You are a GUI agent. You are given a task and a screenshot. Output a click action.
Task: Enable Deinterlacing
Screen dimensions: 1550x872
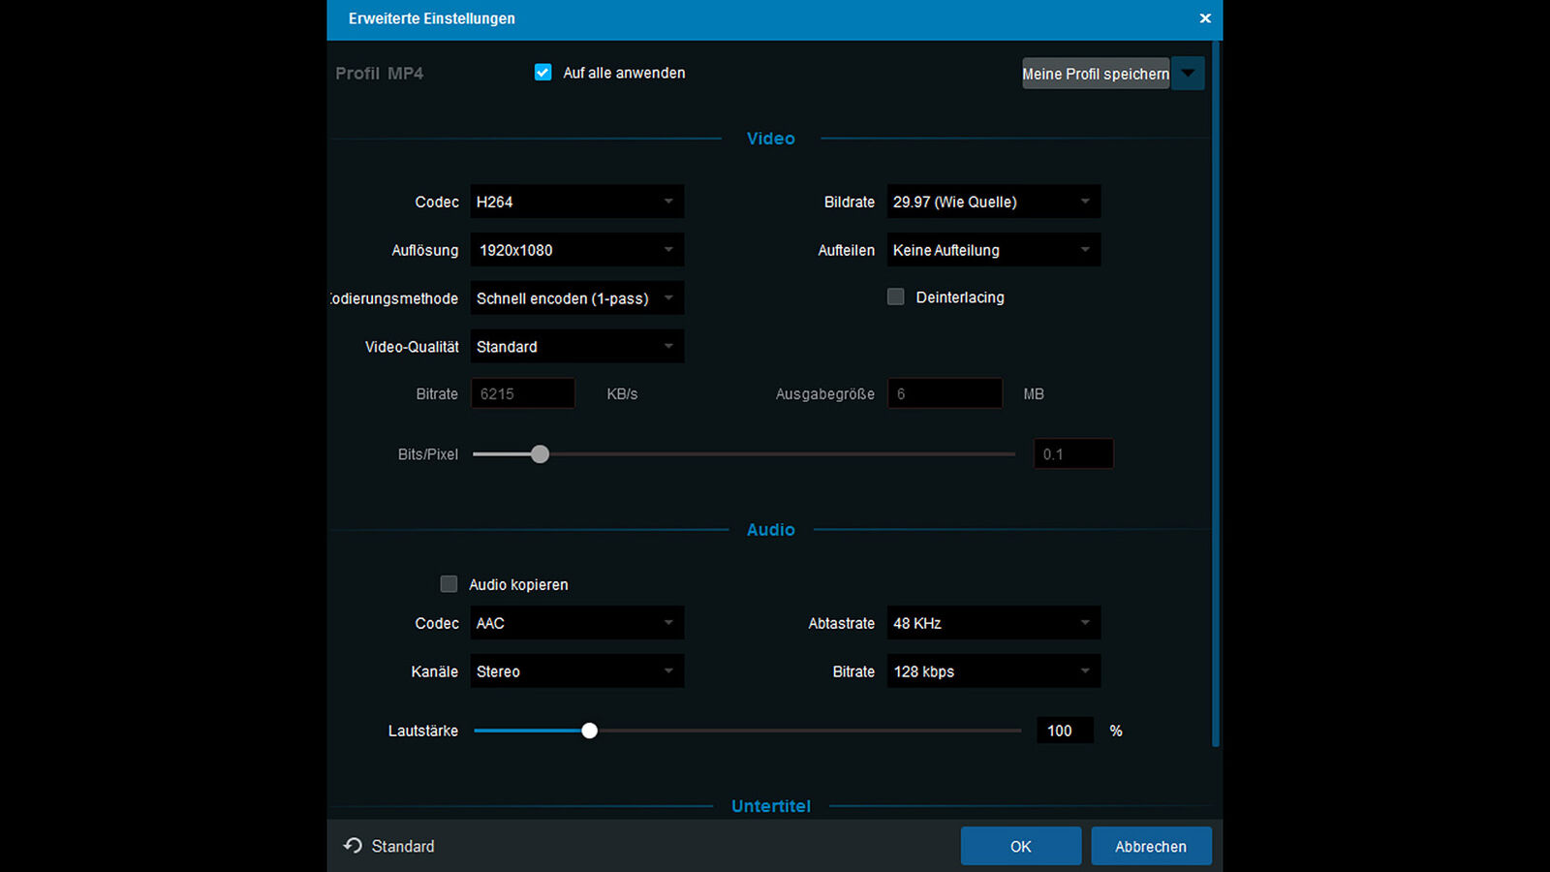click(895, 296)
